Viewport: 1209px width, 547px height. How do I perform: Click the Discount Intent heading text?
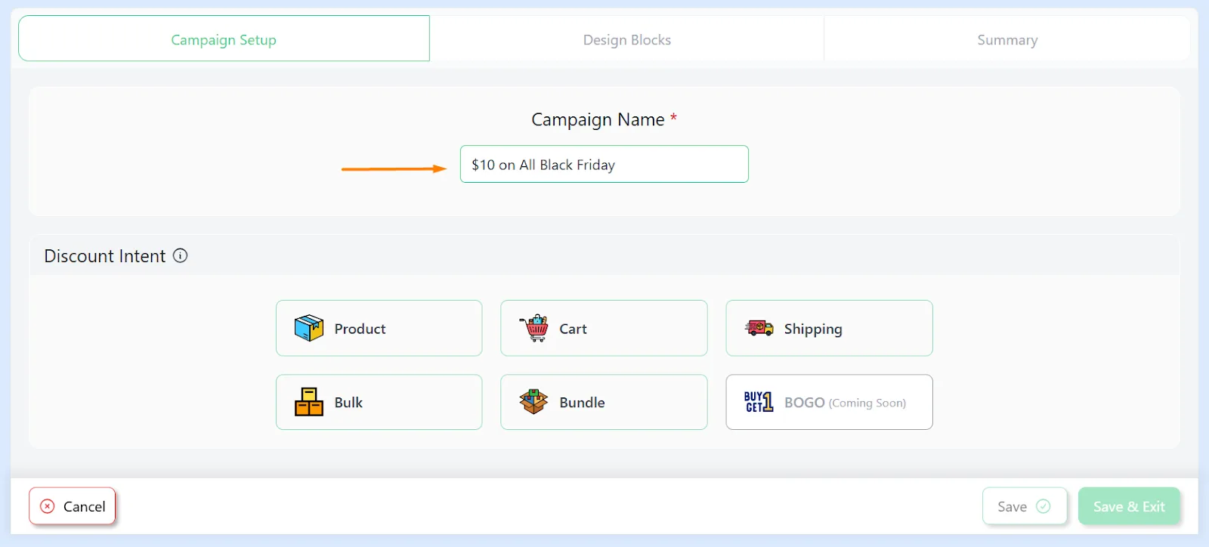[104, 256]
